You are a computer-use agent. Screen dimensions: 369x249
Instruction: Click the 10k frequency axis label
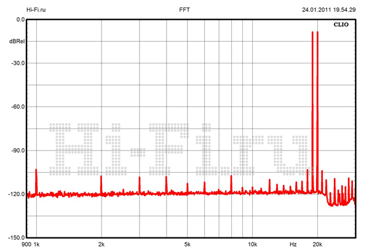pos(252,244)
